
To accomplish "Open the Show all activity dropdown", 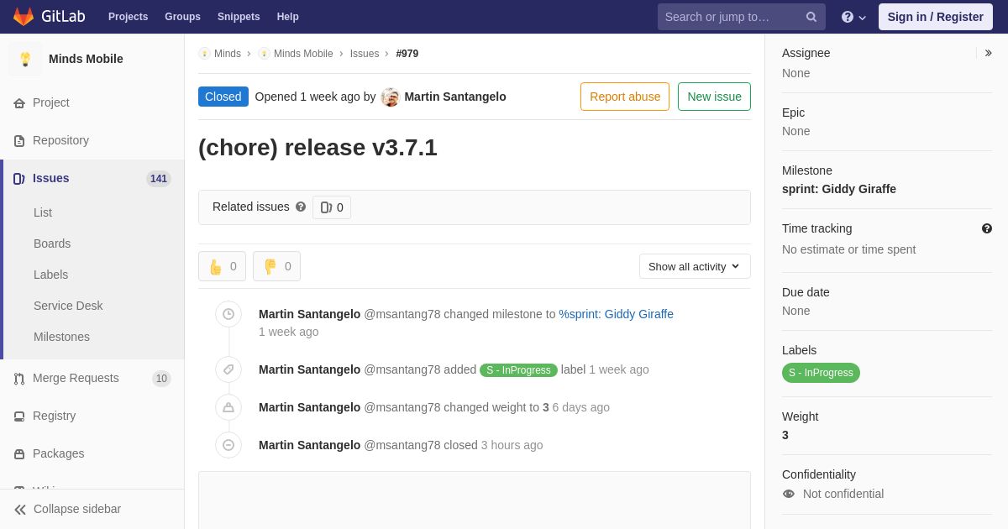I will click(x=695, y=266).
